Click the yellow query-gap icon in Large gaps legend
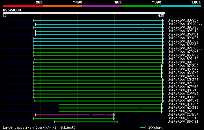 [x=26, y=128]
